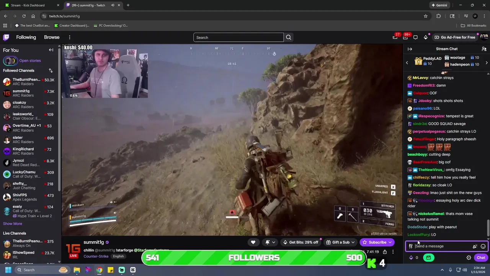Open IShowSpeed in Live Channels
490x276 pixels.
click(29, 255)
